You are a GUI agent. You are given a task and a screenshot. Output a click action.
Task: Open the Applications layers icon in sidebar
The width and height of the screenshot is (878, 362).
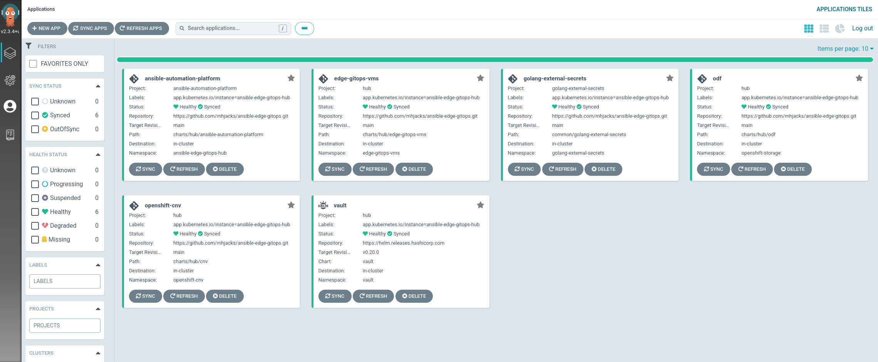(10, 53)
